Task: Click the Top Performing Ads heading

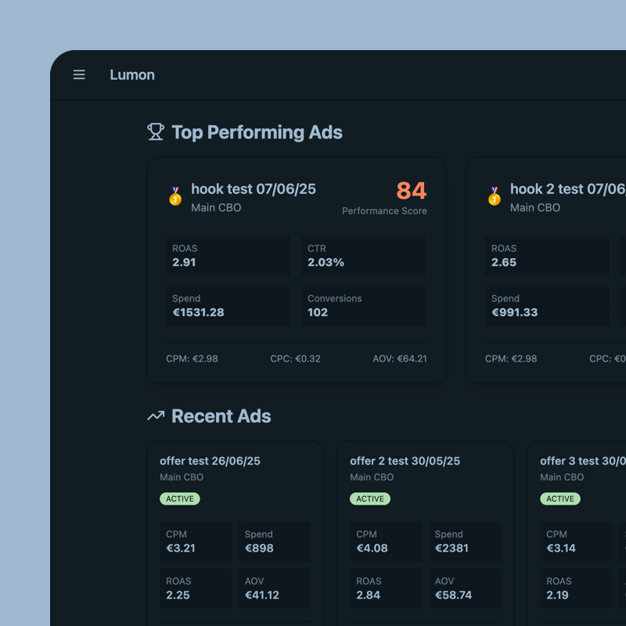Action: 257,132
